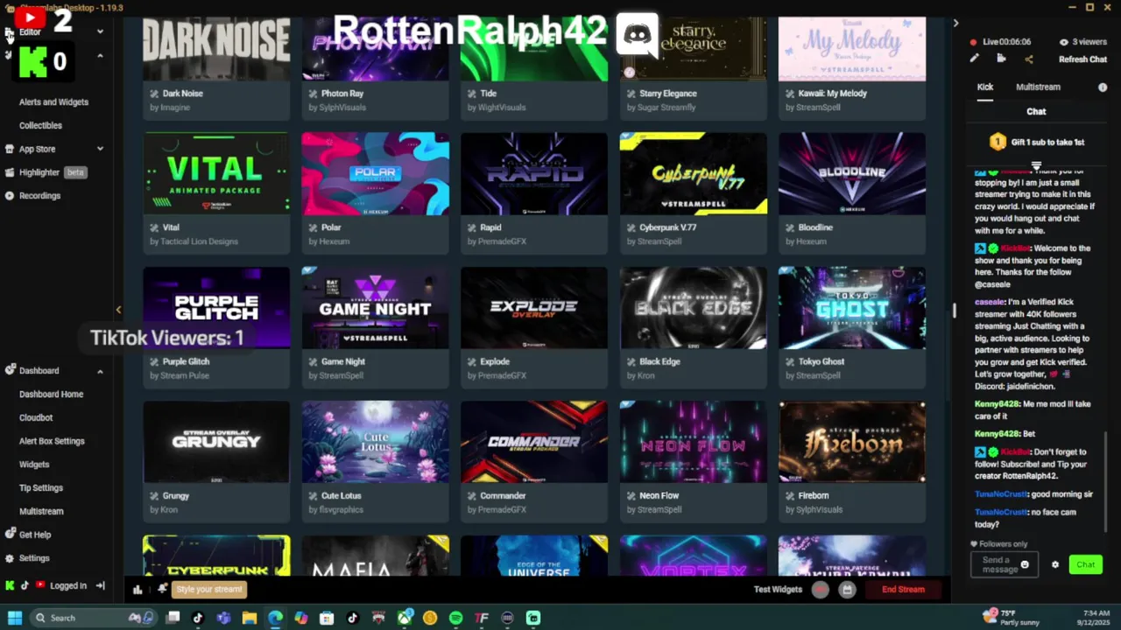Select the Game Night overlay thumbnail
The image size is (1121, 630).
click(x=376, y=308)
